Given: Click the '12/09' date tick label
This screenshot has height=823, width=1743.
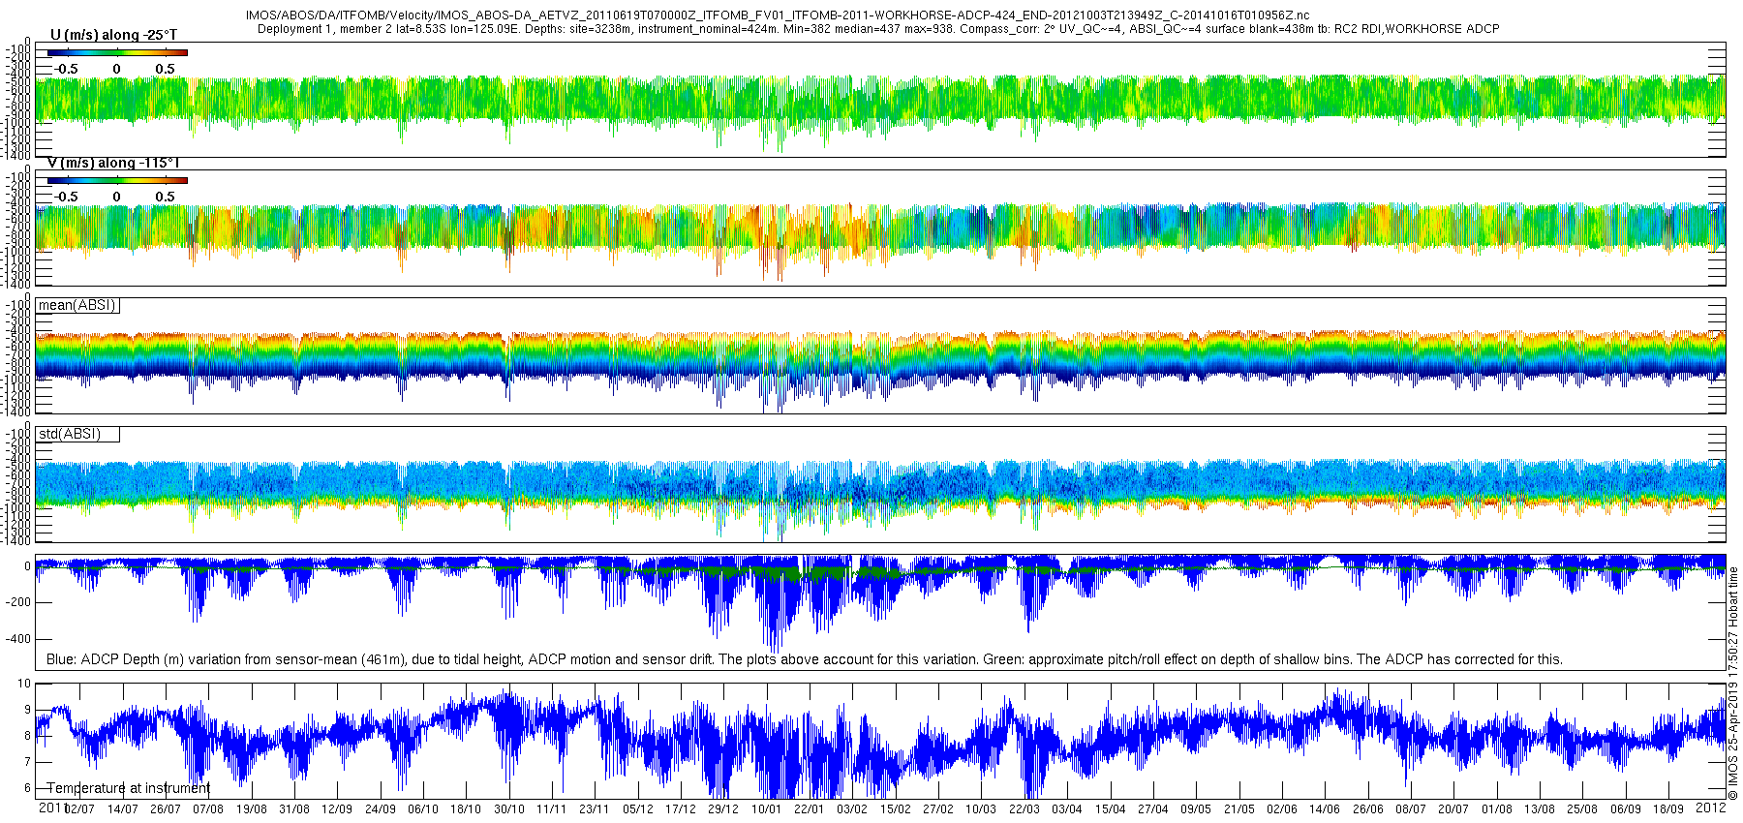Looking at the screenshot, I should point(337,809).
